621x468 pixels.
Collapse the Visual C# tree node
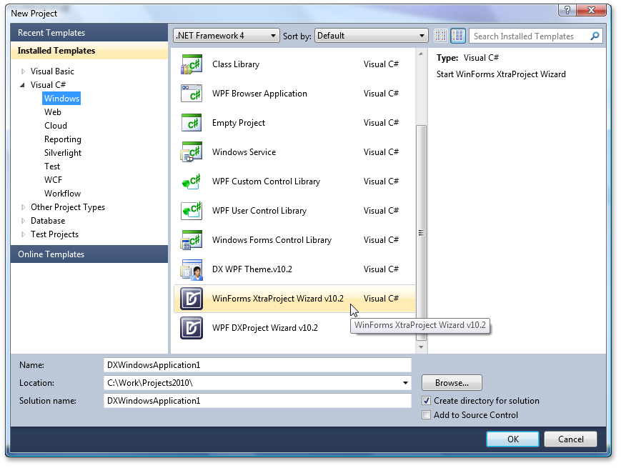coord(23,85)
